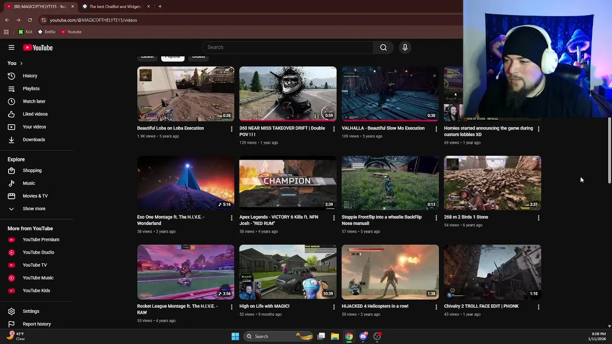Open options menu for Exo One Montage
This screenshot has height=344, width=612.
pyautogui.click(x=231, y=218)
